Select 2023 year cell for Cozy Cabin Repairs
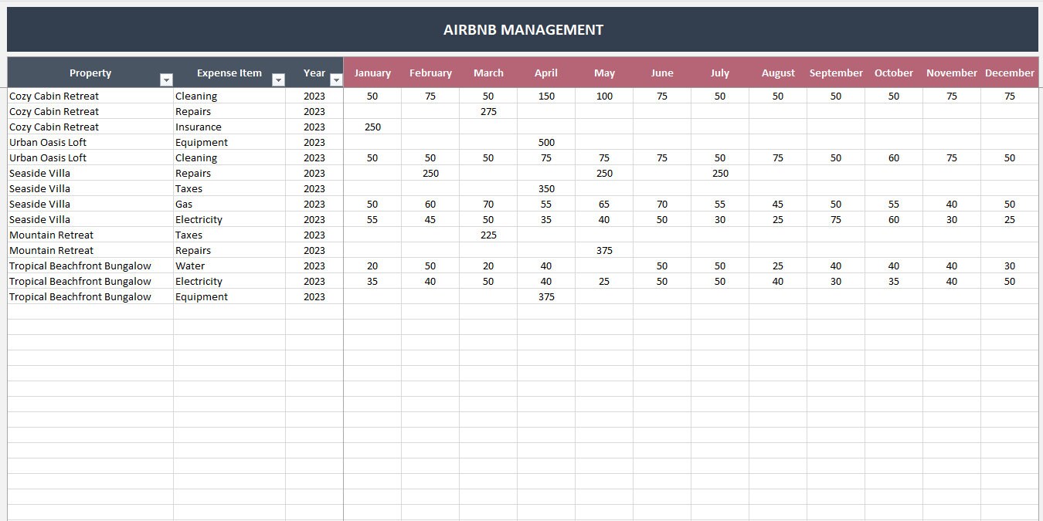This screenshot has width=1043, height=521. click(314, 111)
